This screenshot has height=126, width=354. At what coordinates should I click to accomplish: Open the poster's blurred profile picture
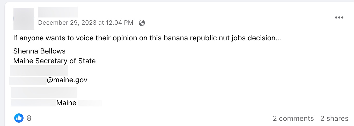[24, 19]
